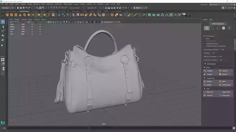Click the polygon sphere shelf icon
The height and width of the screenshot is (132, 236).
7,15
